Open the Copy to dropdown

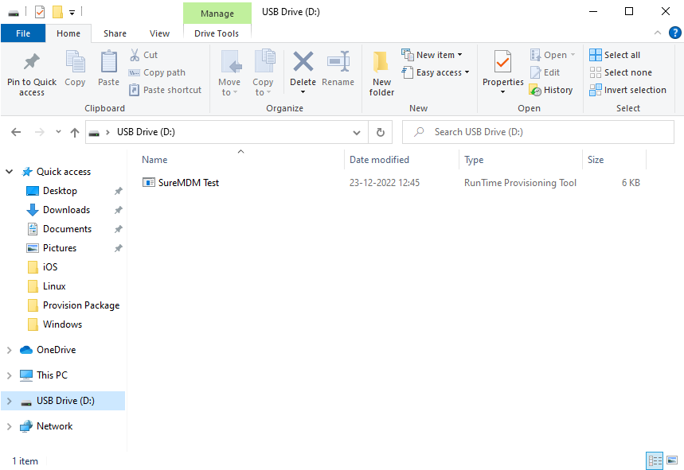[x=263, y=72]
